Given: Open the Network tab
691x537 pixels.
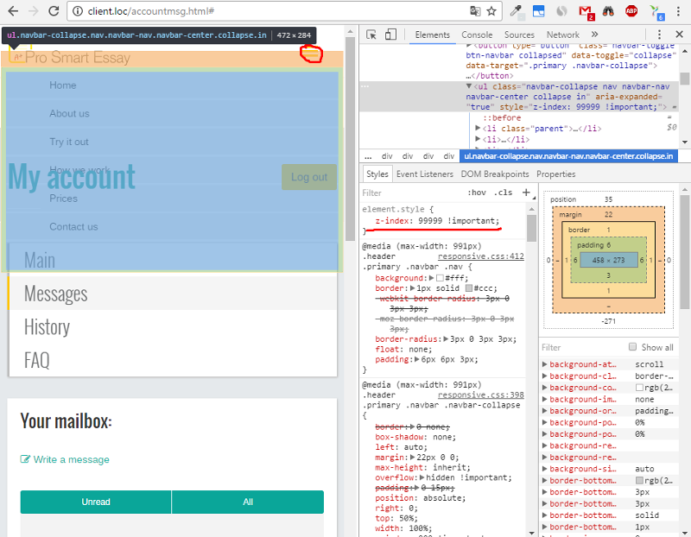Looking at the screenshot, I should click(563, 35).
